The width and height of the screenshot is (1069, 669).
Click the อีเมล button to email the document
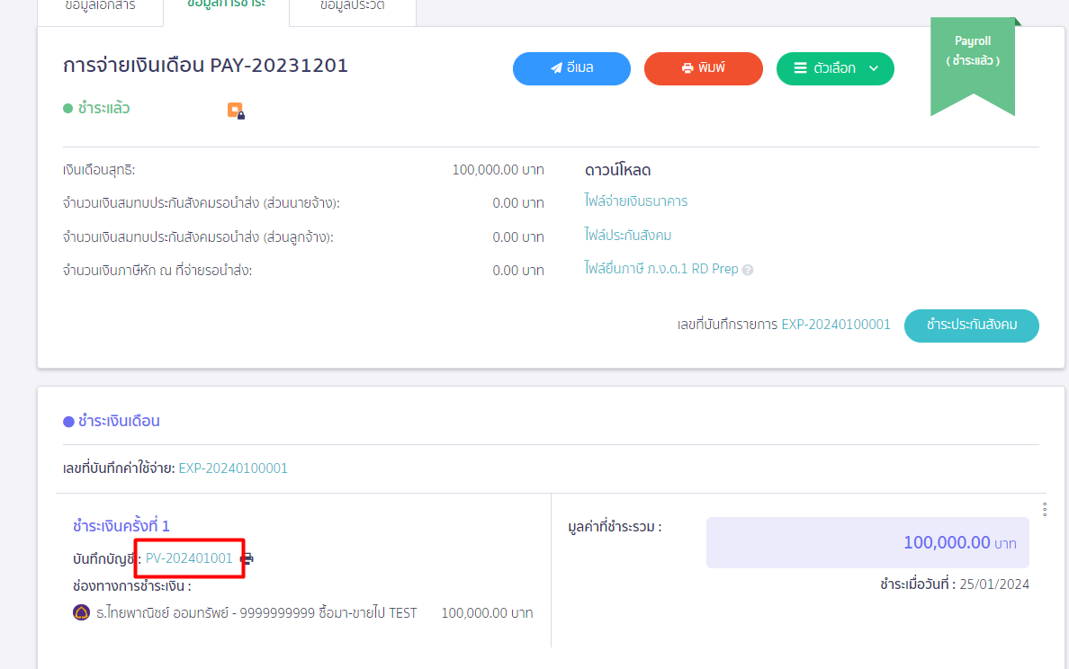(x=571, y=68)
